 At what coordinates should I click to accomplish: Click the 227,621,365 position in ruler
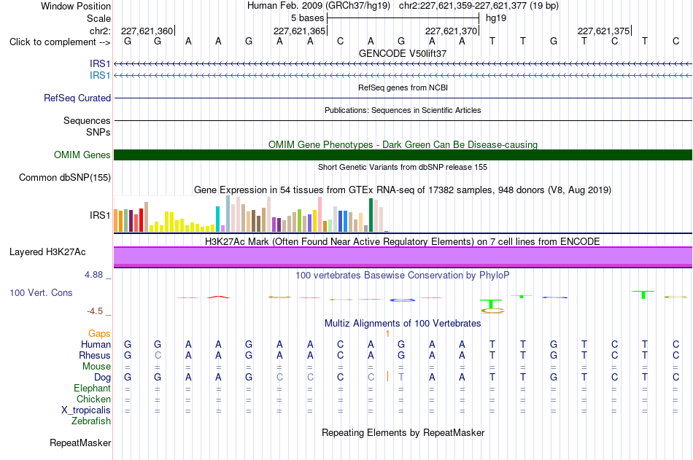299,31
